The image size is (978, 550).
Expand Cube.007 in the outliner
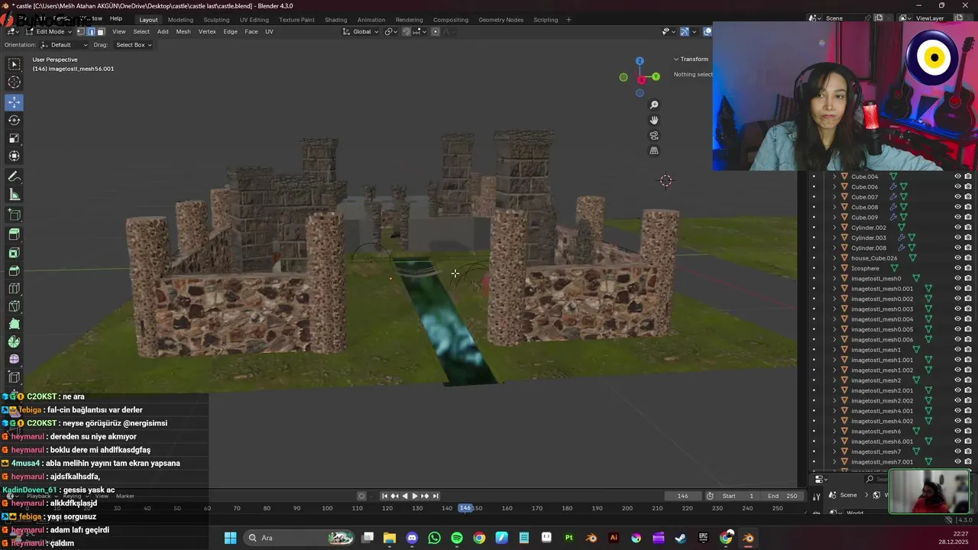coord(834,197)
